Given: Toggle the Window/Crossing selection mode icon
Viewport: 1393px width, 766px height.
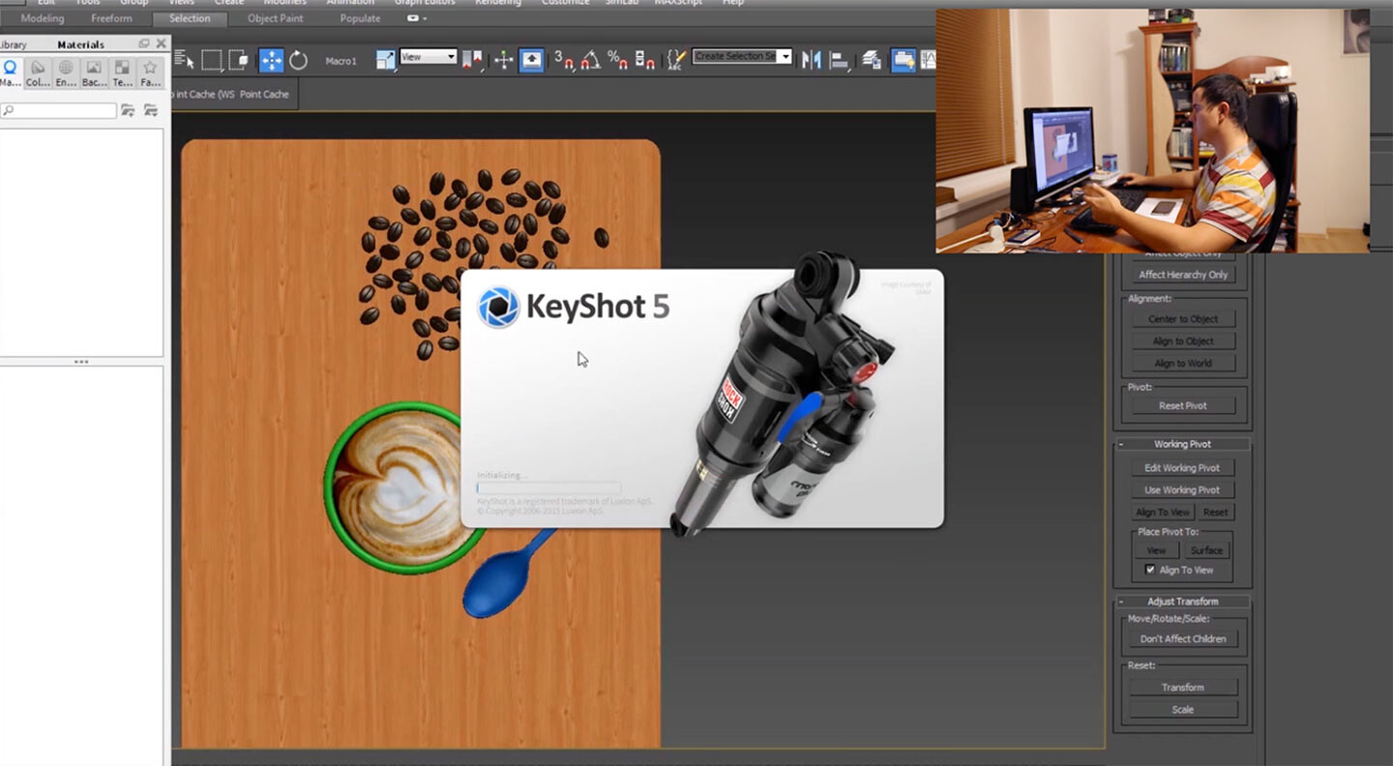Looking at the screenshot, I should click(238, 60).
